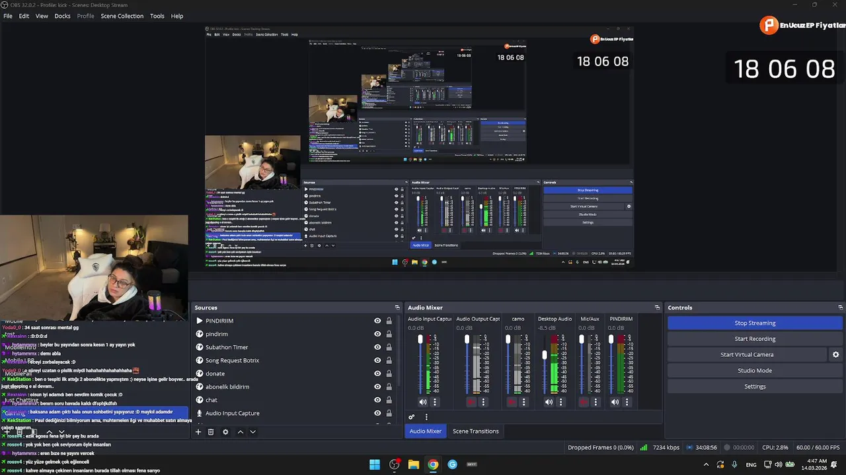Delete selected source with the trash icon

(211, 431)
